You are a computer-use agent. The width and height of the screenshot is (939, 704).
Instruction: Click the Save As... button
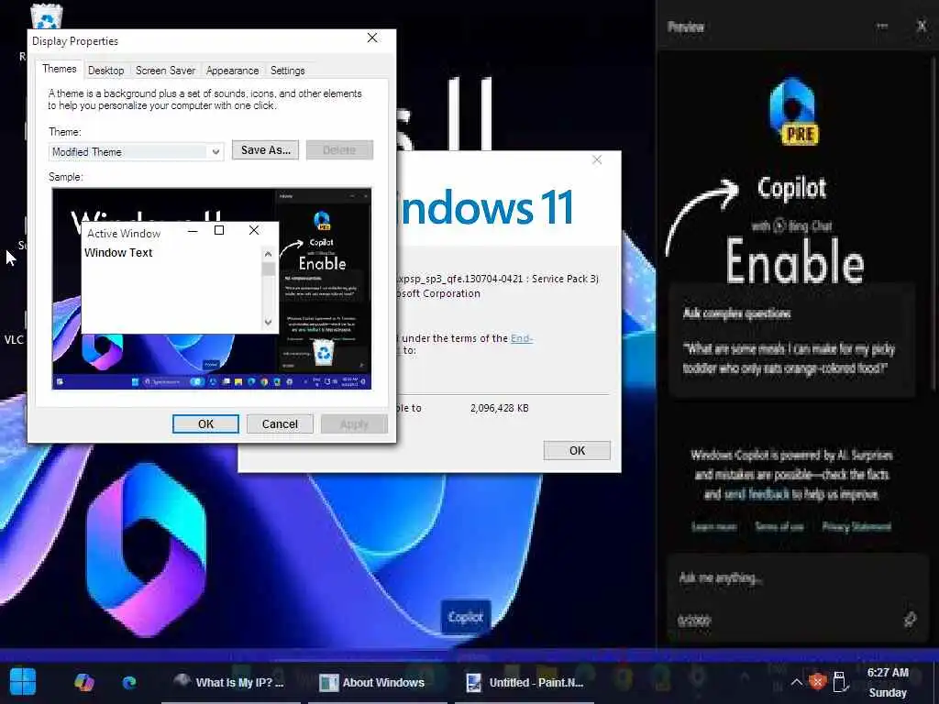[265, 150]
